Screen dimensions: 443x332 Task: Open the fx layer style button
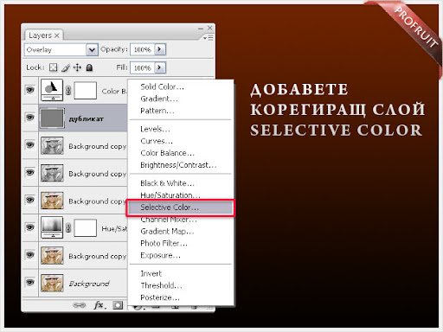point(100,305)
